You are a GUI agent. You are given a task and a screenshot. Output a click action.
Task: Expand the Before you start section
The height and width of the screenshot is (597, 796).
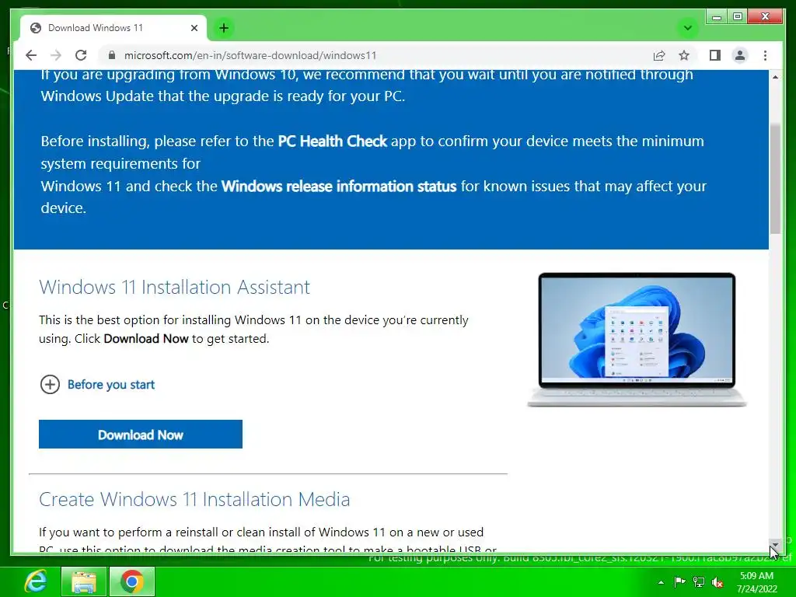[x=97, y=384]
